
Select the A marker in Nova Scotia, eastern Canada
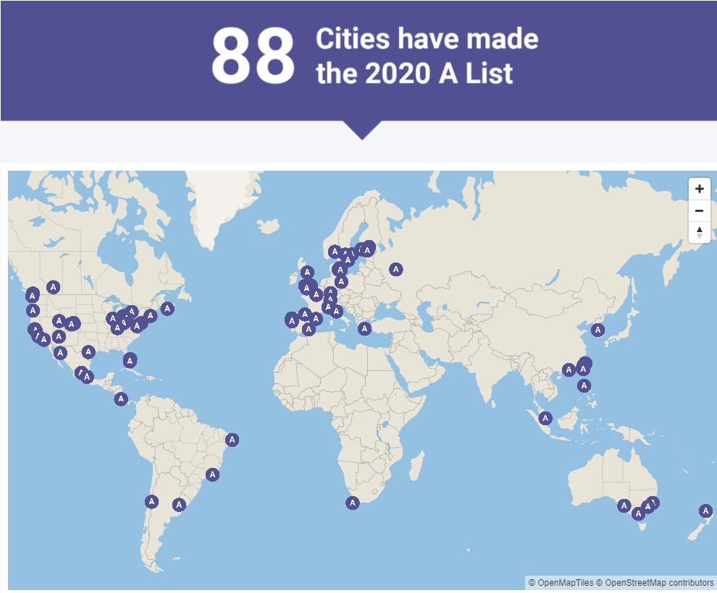click(x=167, y=309)
